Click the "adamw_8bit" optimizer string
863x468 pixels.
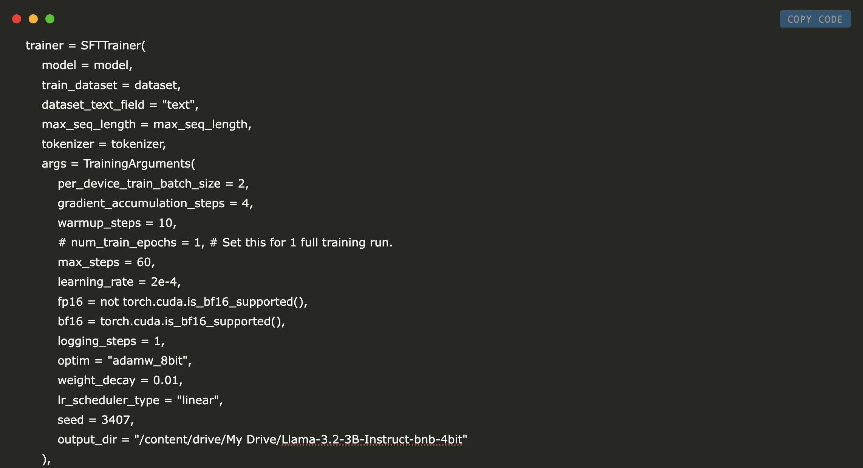click(147, 361)
